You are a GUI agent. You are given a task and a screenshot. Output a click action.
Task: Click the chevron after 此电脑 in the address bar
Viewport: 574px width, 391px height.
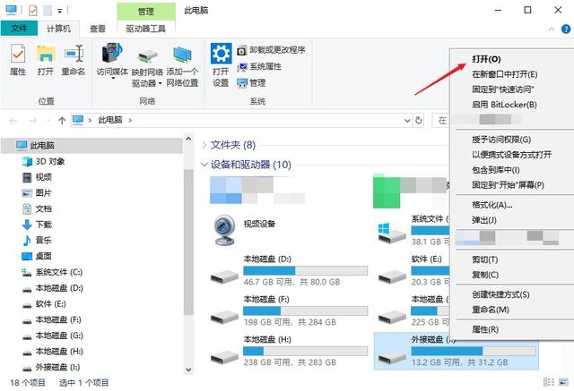(x=130, y=120)
